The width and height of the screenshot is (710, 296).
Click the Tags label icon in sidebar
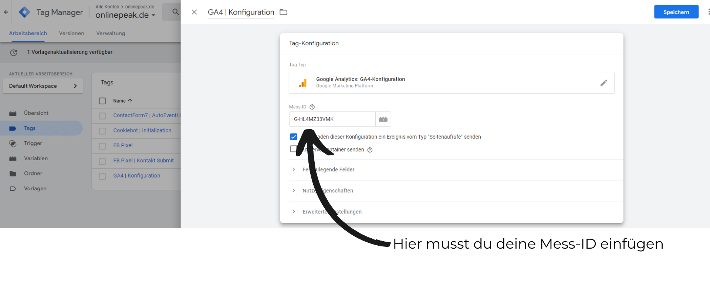13,128
